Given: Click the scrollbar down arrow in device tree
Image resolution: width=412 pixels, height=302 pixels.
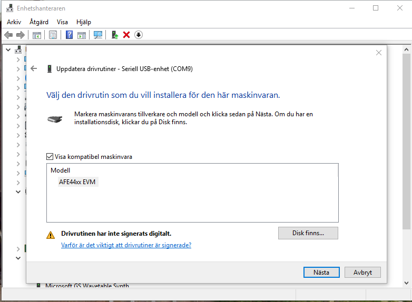Looking at the screenshot, I should click(406, 283).
